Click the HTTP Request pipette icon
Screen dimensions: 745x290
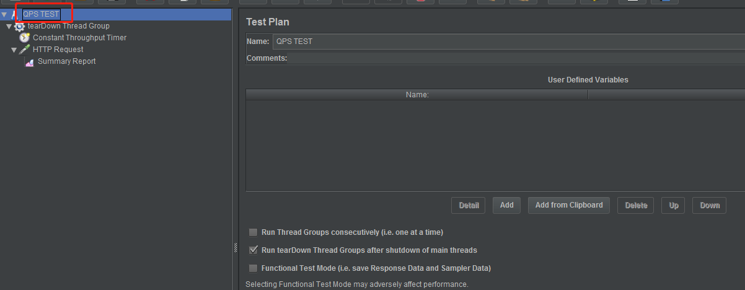25,50
